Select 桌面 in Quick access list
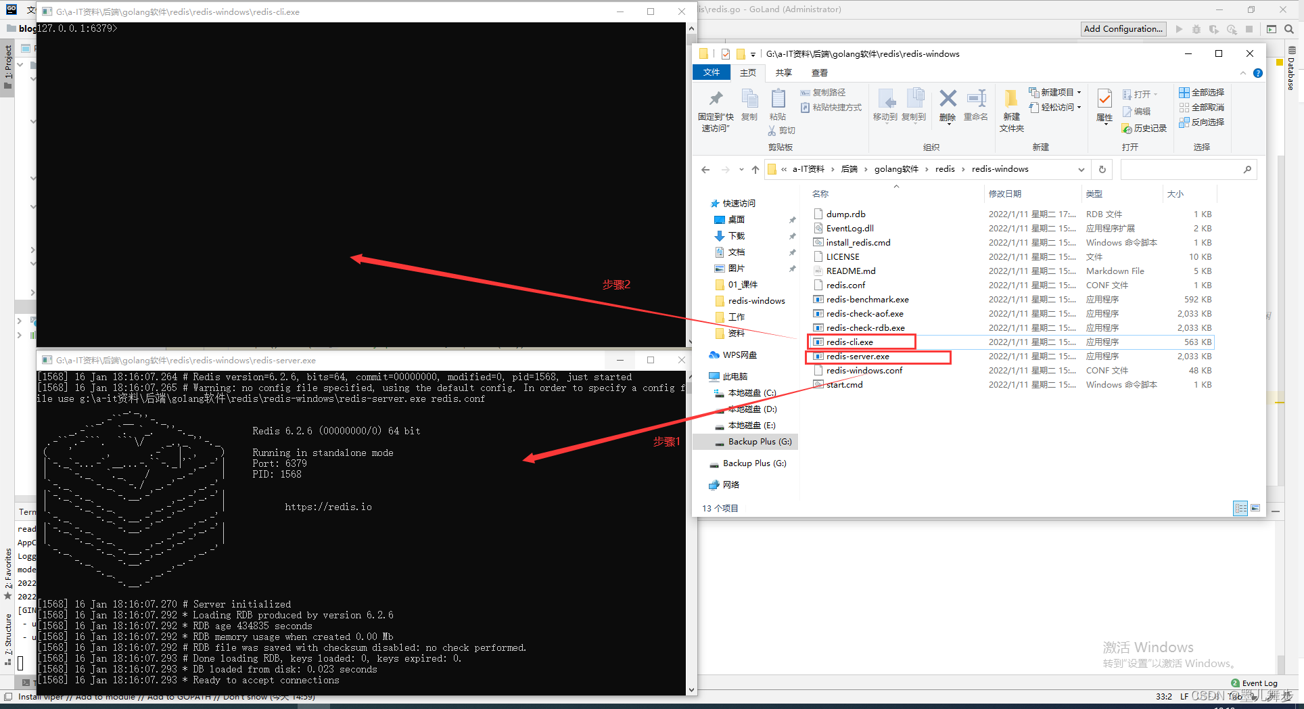 736,220
